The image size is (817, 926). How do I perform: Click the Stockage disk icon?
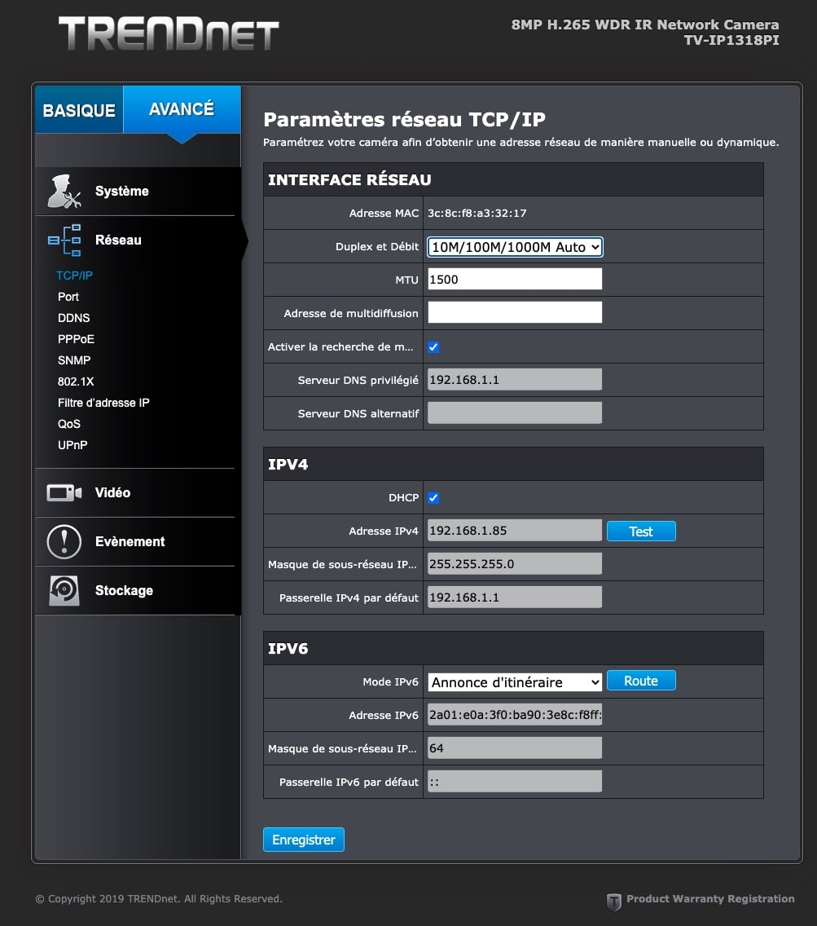tap(64, 590)
